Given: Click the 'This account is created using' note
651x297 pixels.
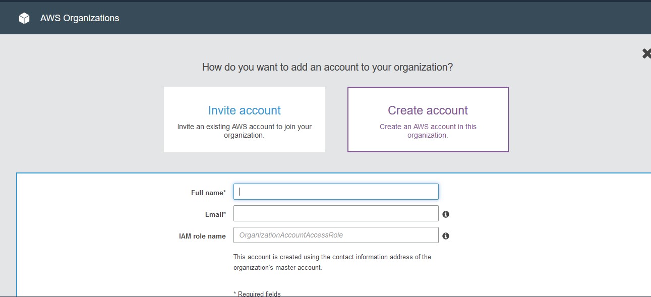Looking at the screenshot, I should click(332, 262).
